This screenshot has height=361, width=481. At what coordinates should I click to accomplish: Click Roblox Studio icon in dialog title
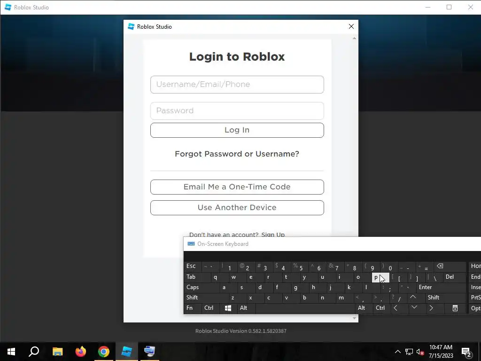click(131, 27)
